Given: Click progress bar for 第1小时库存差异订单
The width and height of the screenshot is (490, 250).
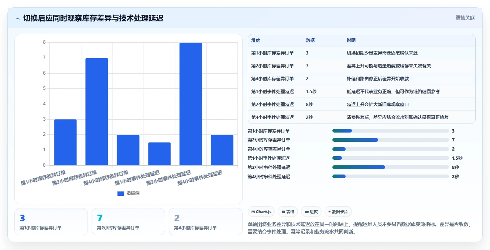Looking at the screenshot, I should [391, 131].
